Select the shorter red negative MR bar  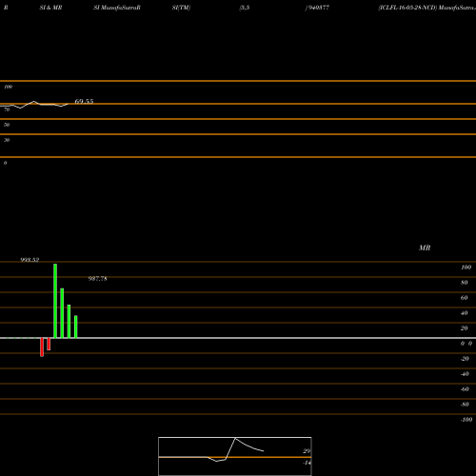[x=49, y=344]
